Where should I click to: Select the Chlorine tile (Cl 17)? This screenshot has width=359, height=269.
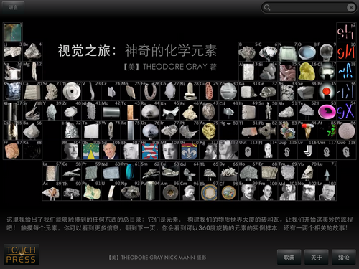pyautogui.click(x=327, y=71)
